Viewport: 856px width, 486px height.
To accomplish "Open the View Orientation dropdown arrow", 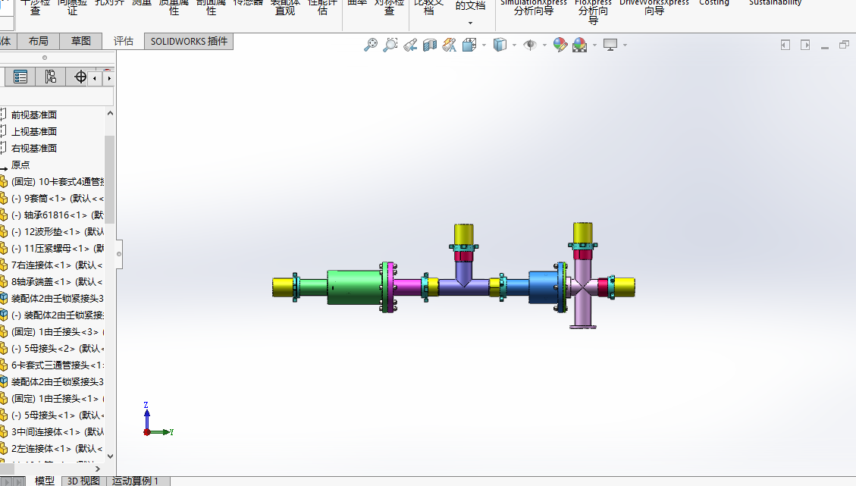I will tap(484, 45).
